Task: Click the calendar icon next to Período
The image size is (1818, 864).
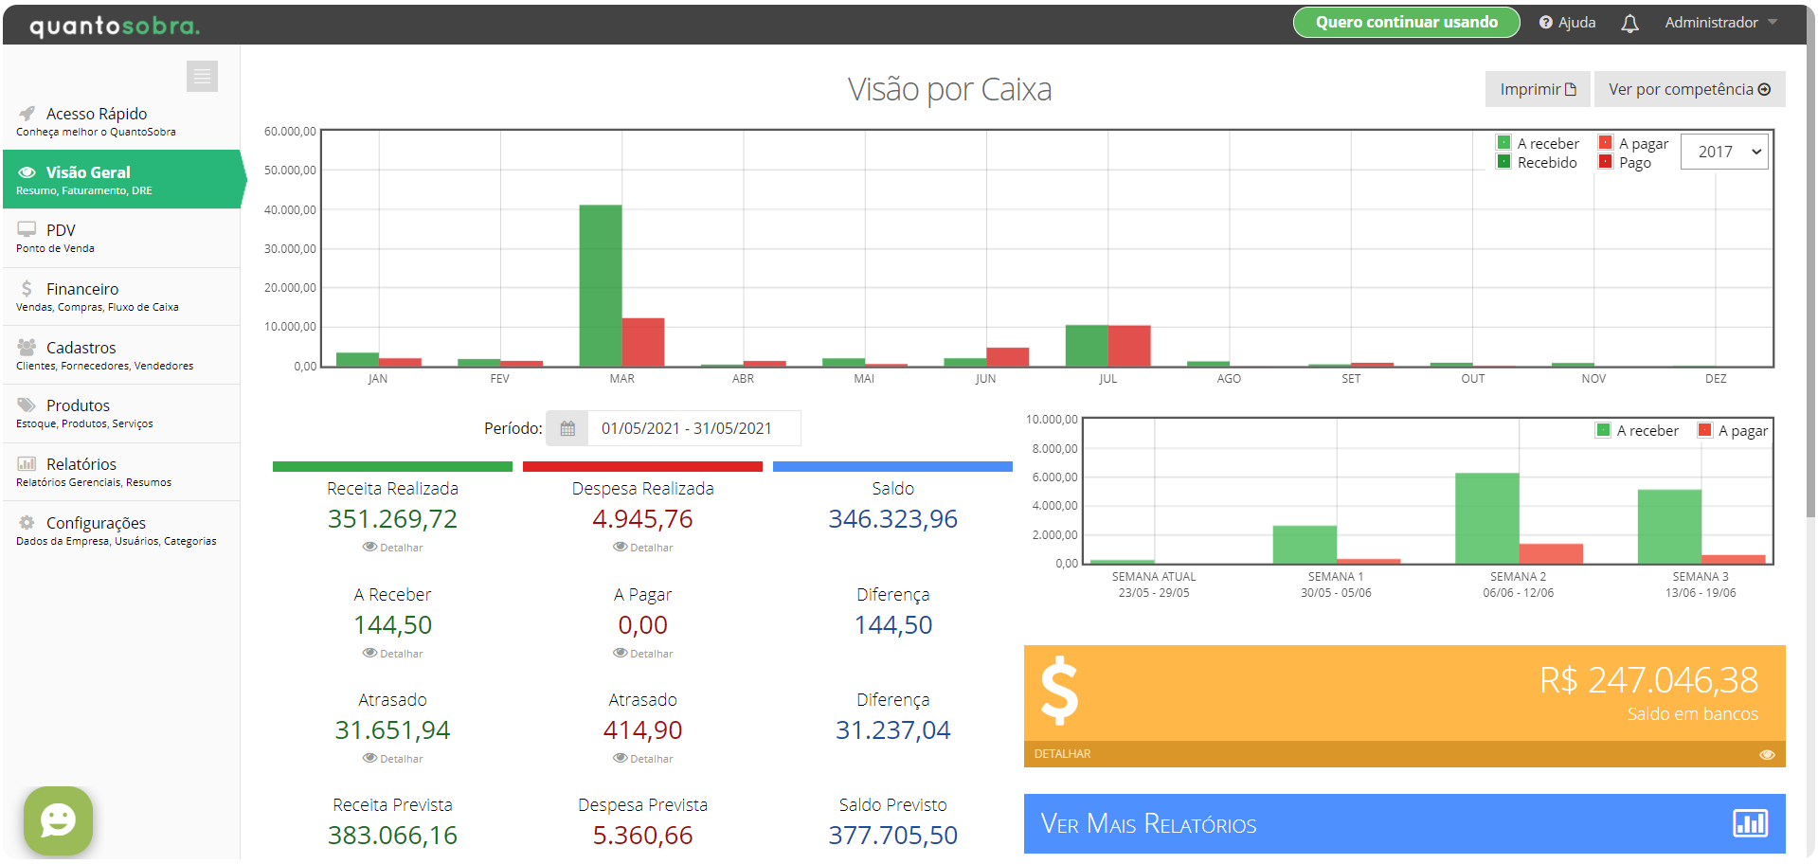Action: click(567, 428)
